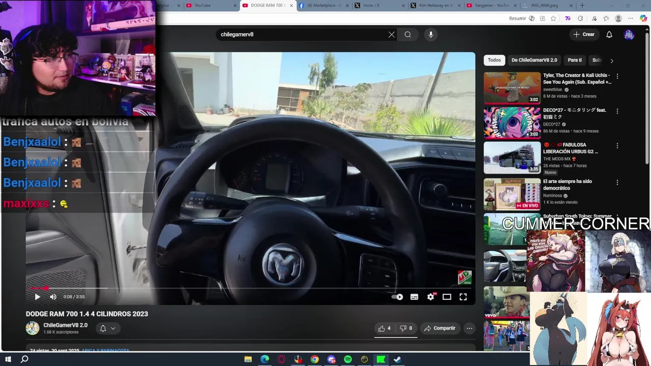Click the Resumir page summary button
The image size is (651, 366).
tap(521, 18)
